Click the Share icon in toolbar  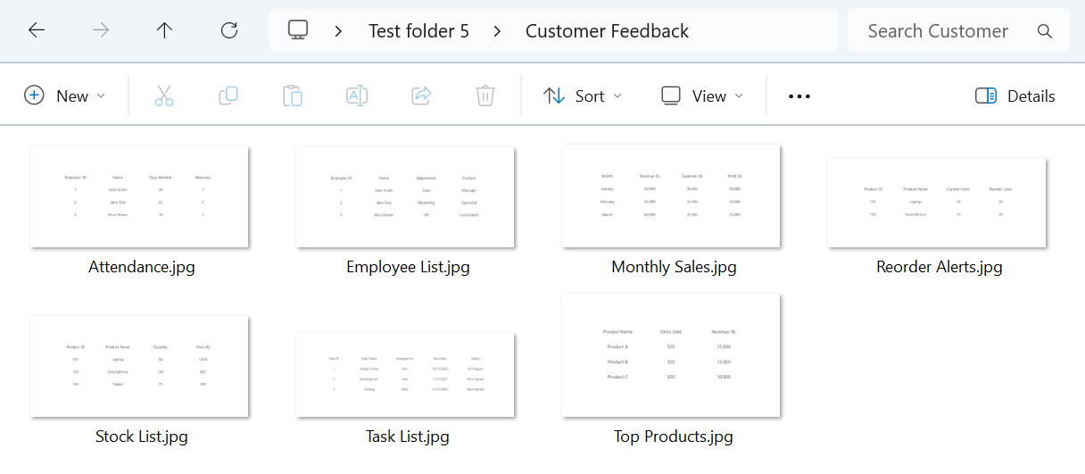pos(421,96)
